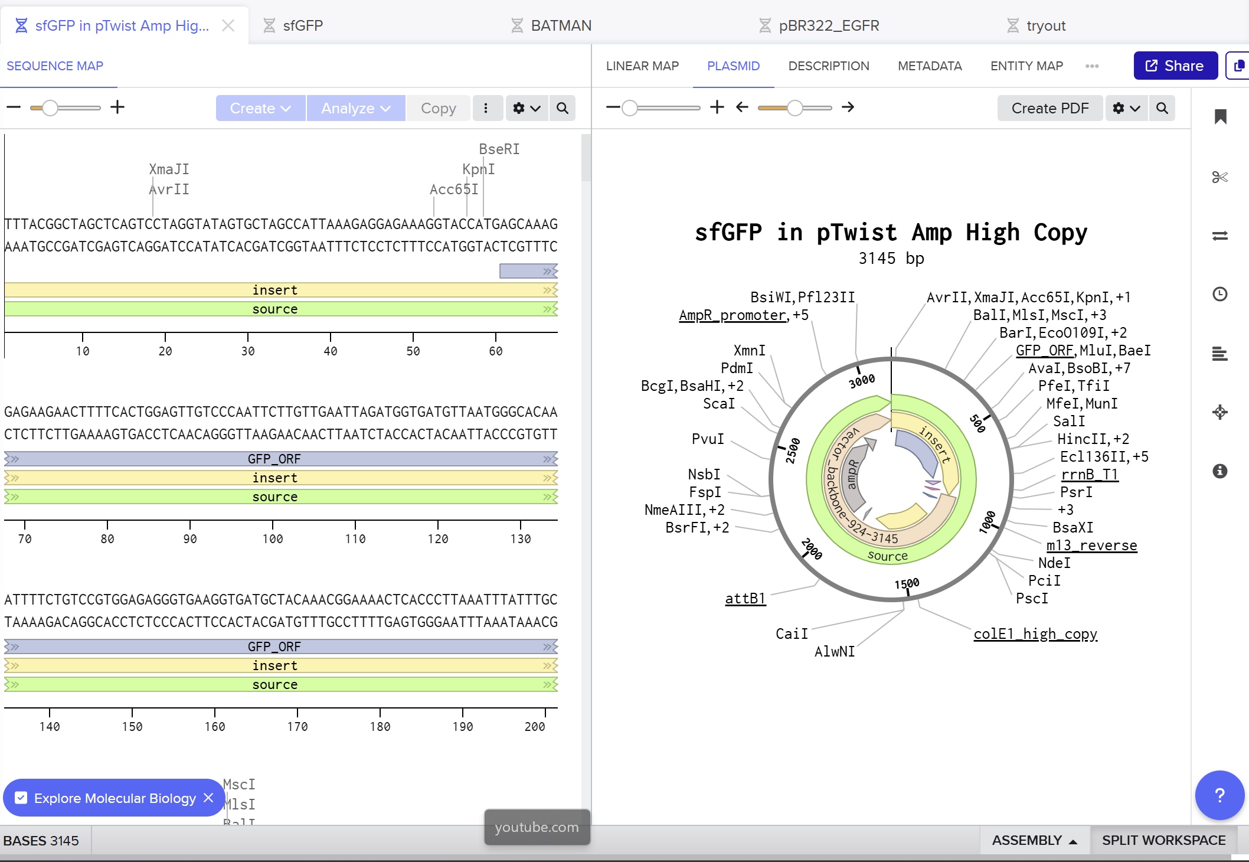The height and width of the screenshot is (862, 1249).
Task: Toggle the Explore Molecular Biology checkbox
Action: (21, 798)
